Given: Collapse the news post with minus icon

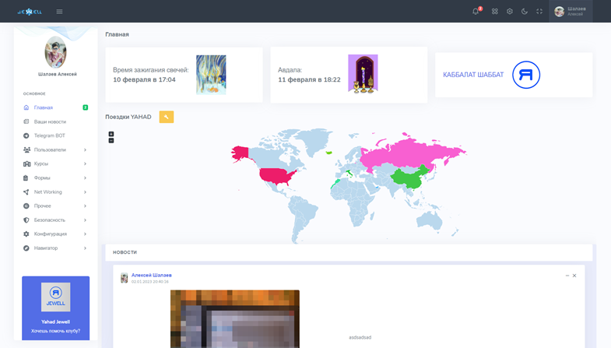Looking at the screenshot, I should coord(567,276).
